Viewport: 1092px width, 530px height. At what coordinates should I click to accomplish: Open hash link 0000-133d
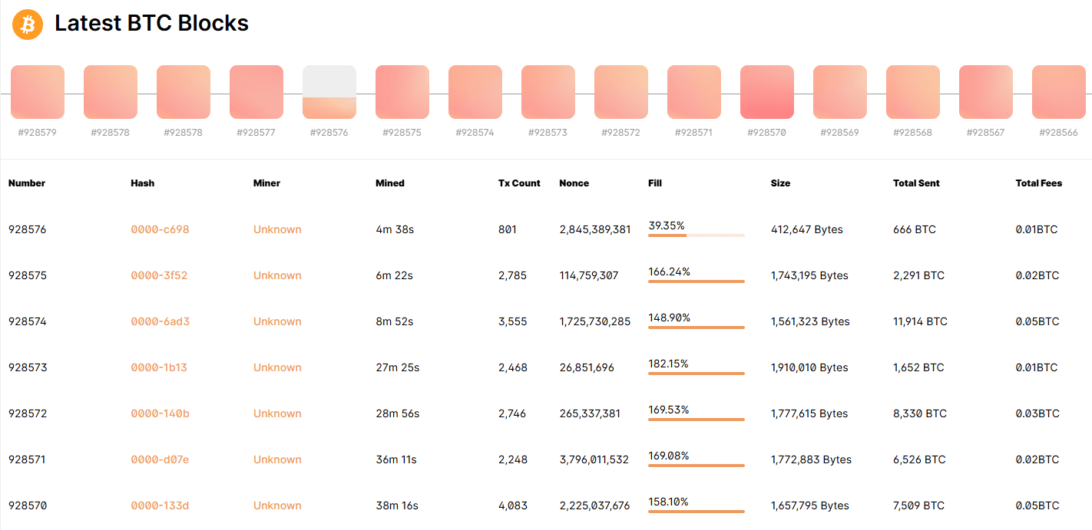point(160,505)
